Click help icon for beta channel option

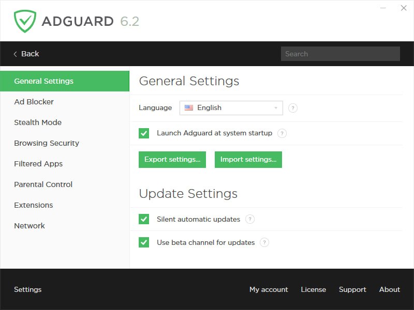coord(264,242)
